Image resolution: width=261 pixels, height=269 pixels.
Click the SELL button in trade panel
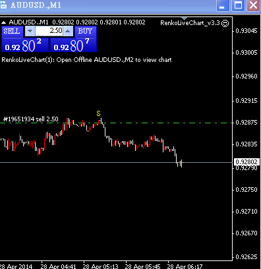[13, 32]
